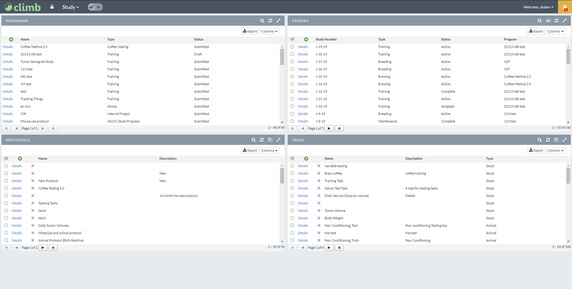Click the climb logo
Screen dimensions: 572x289
coord(22,7)
